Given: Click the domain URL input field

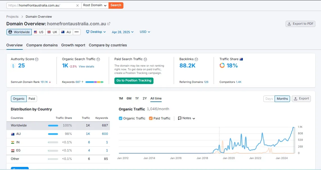Looking at the screenshot, I should click(42, 5).
